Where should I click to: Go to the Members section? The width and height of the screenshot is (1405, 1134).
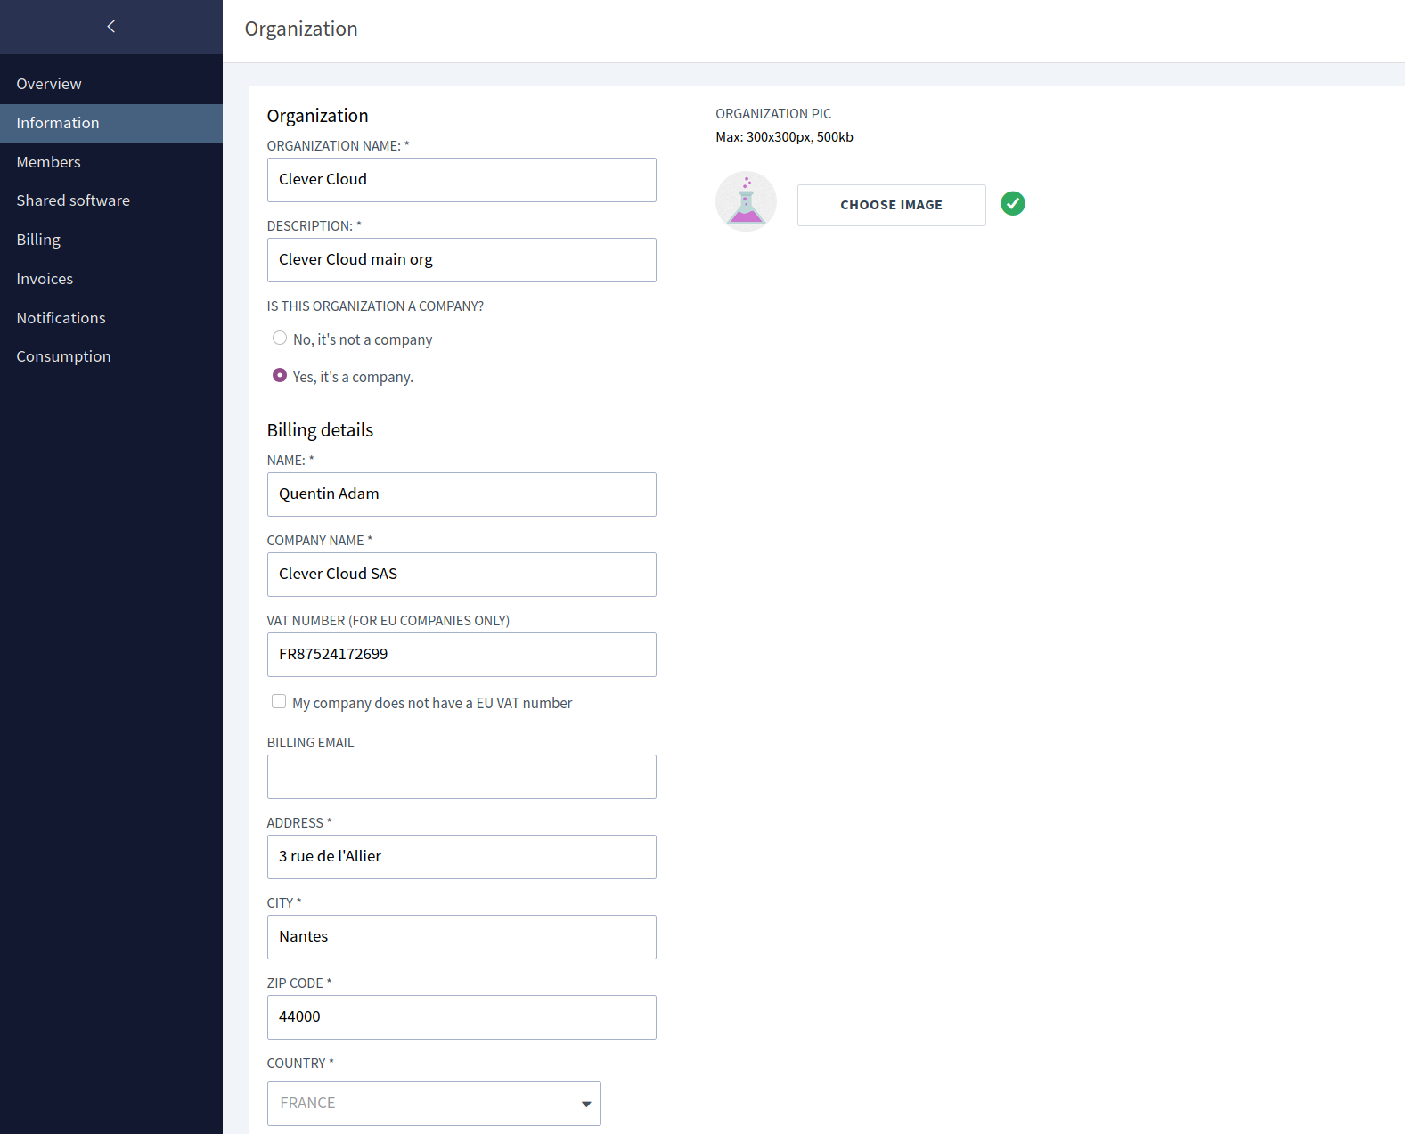tap(48, 162)
